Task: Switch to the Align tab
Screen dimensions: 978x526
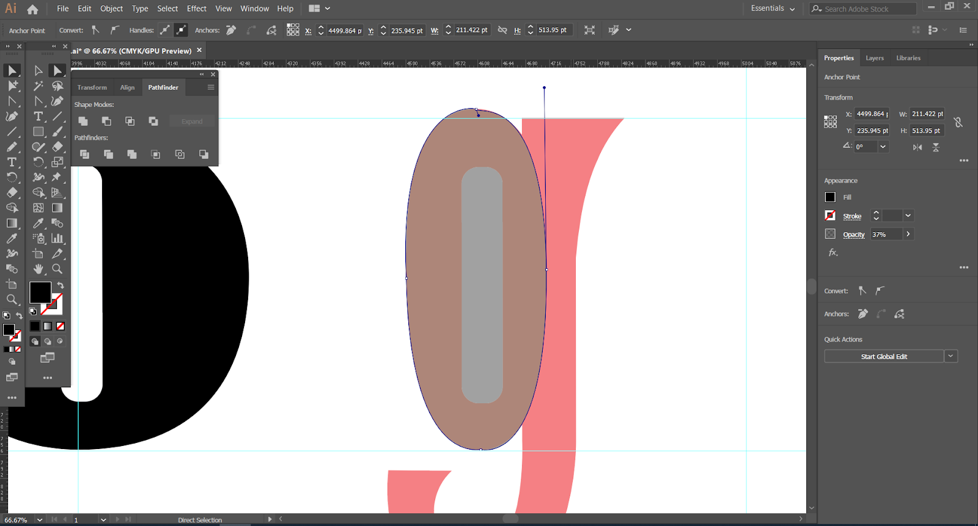Action: [x=127, y=87]
